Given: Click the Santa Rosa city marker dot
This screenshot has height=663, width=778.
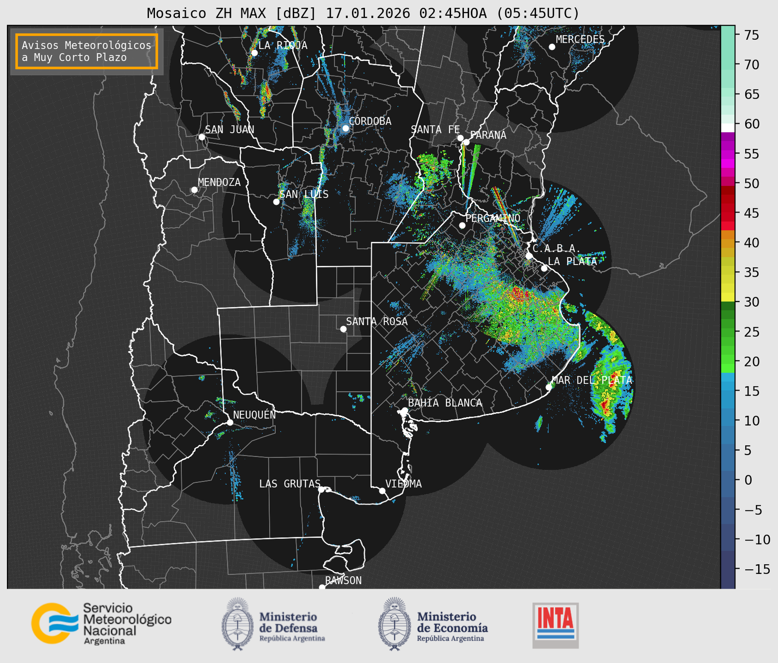Looking at the screenshot, I should point(343,329).
